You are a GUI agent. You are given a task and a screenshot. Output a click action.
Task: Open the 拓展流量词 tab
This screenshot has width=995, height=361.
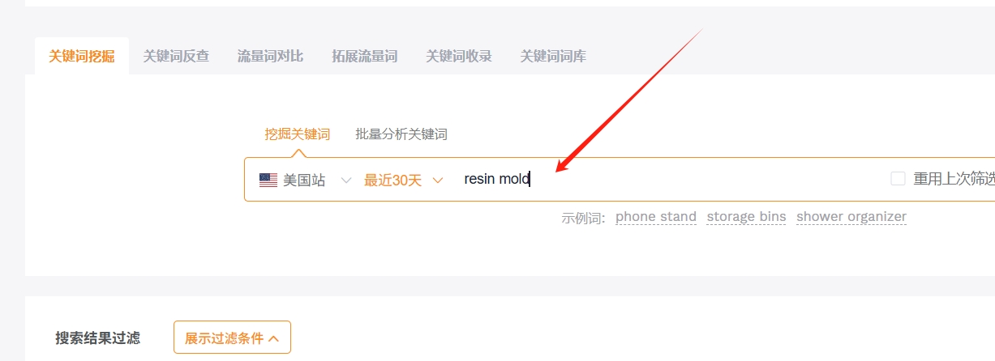click(x=364, y=56)
